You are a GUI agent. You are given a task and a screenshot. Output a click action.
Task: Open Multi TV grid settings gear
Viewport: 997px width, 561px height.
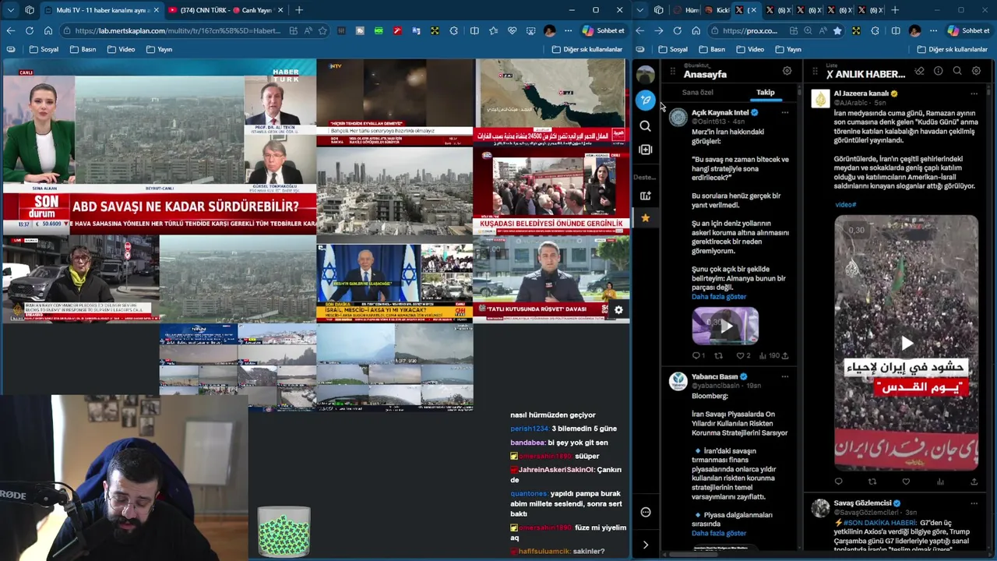(x=618, y=310)
